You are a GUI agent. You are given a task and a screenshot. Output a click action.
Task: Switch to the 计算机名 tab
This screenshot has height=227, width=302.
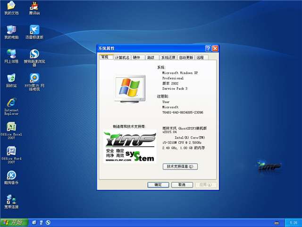122,58
